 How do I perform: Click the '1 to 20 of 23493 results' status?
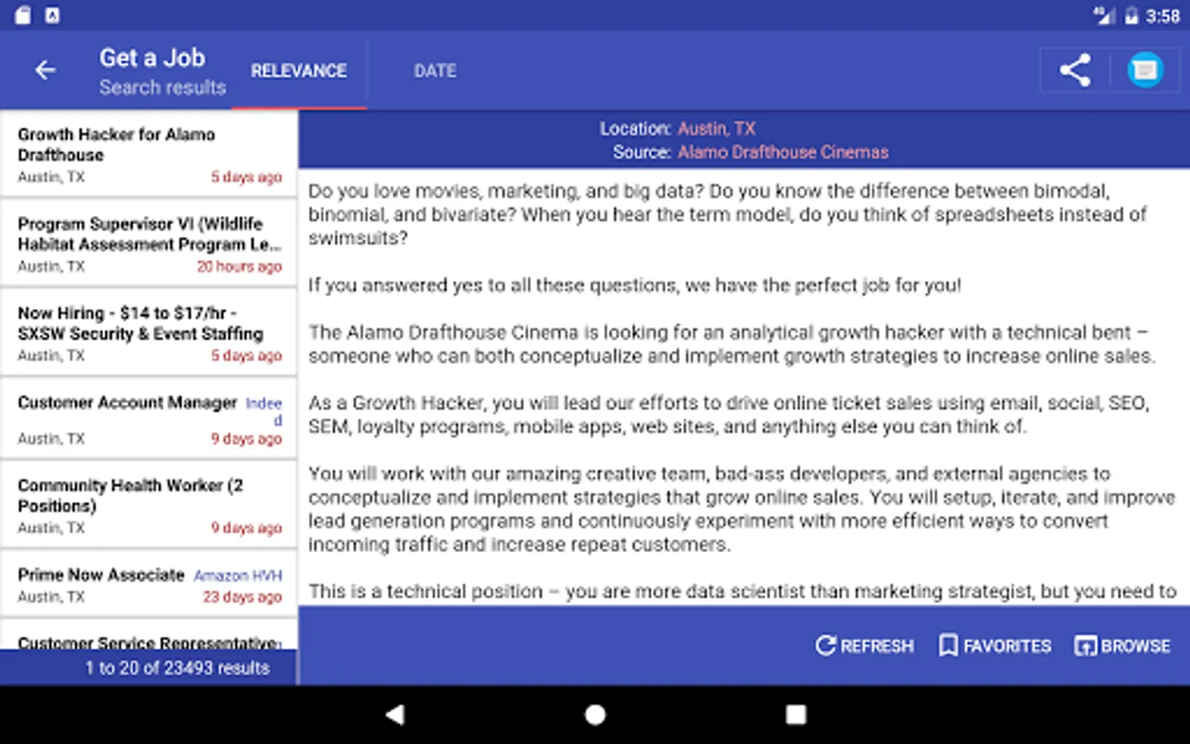pos(178,668)
